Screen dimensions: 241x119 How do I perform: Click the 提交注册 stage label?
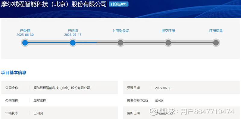click(168, 31)
